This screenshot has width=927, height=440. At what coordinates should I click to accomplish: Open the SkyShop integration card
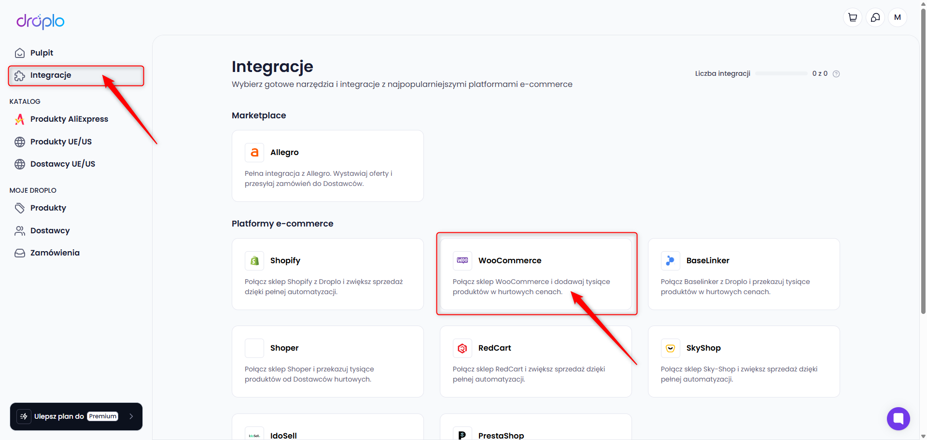[744, 361]
